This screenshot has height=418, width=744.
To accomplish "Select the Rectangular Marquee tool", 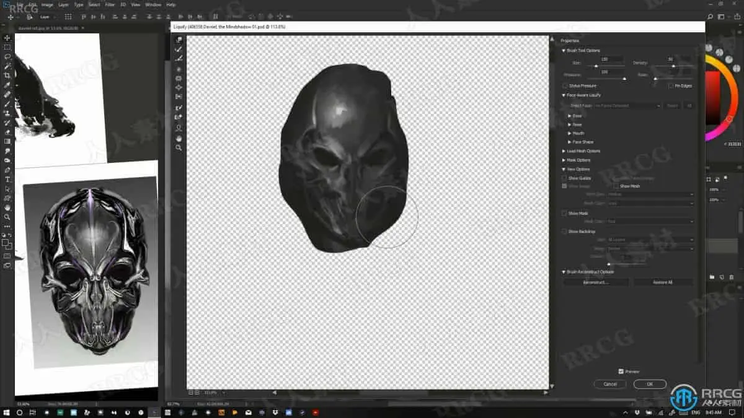I will pyautogui.click(x=7, y=47).
